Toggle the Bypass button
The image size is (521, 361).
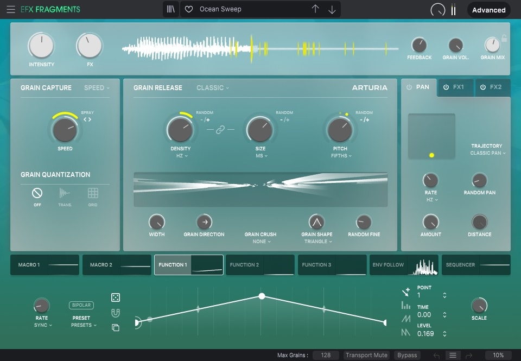407,356
